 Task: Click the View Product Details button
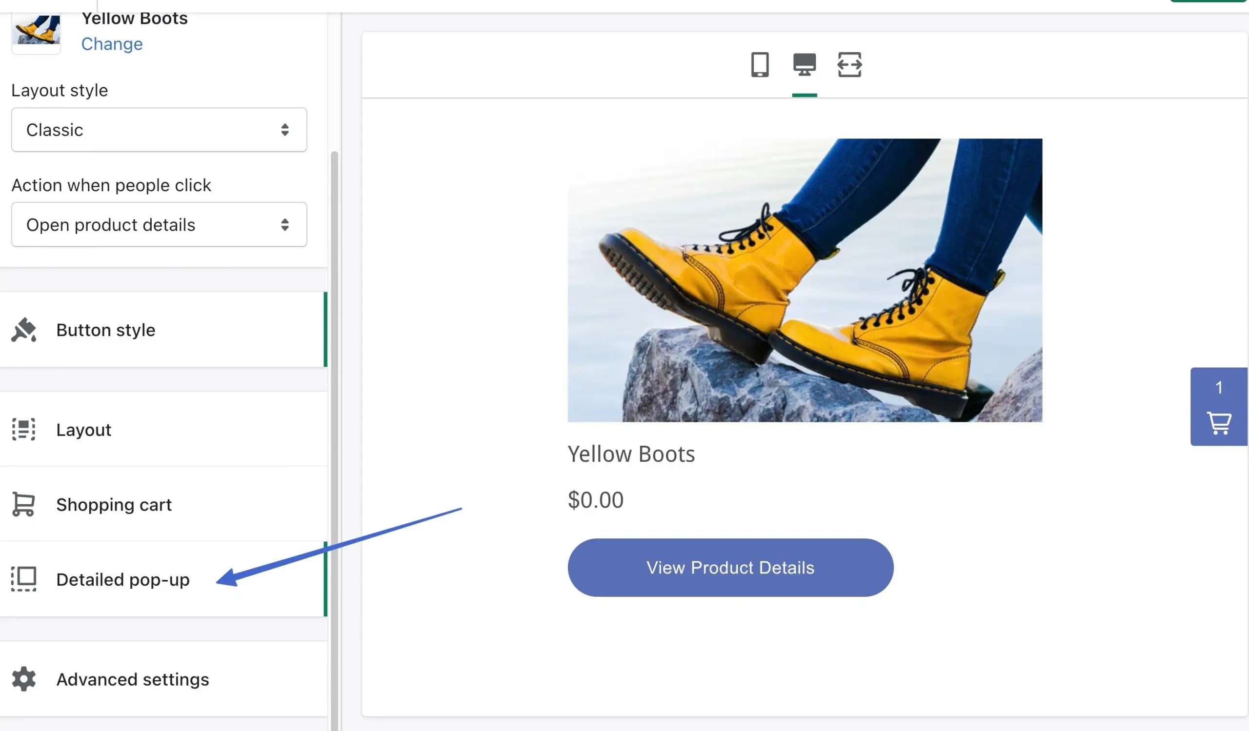click(x=730, y=568)
